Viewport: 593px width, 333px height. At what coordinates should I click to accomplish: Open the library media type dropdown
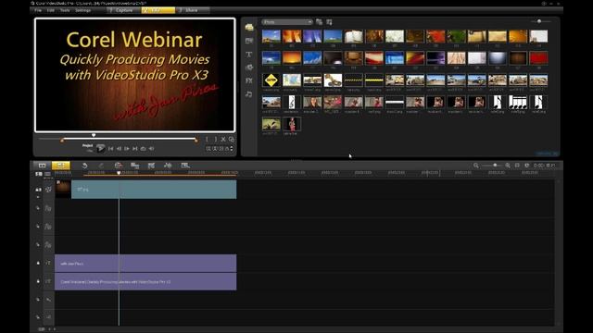pyautogui.click(x=287, y=22)
